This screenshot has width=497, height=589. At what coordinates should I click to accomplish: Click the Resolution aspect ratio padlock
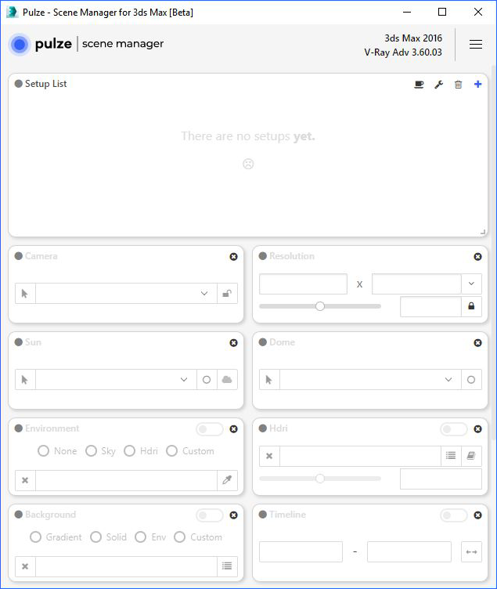coord(471,306)
